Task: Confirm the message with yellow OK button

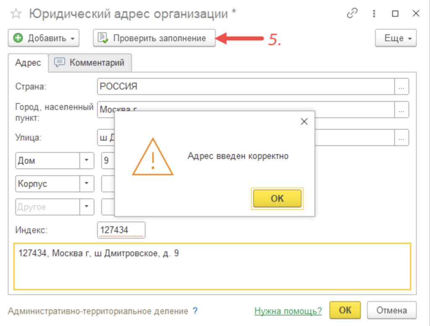Action: (x=277, y=198)
